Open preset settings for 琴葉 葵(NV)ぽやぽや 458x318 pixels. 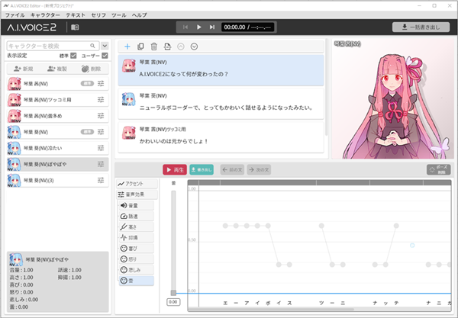click(101, 164)
